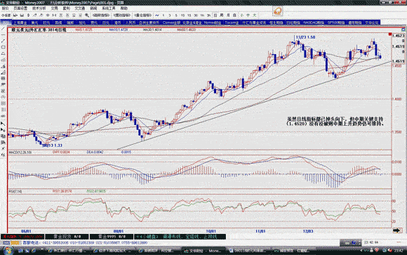Image resolution: width=407 pixels, height=255 pixels.
Task: Select the diagonal trend line drawing tool
Action: pos(3,41)
